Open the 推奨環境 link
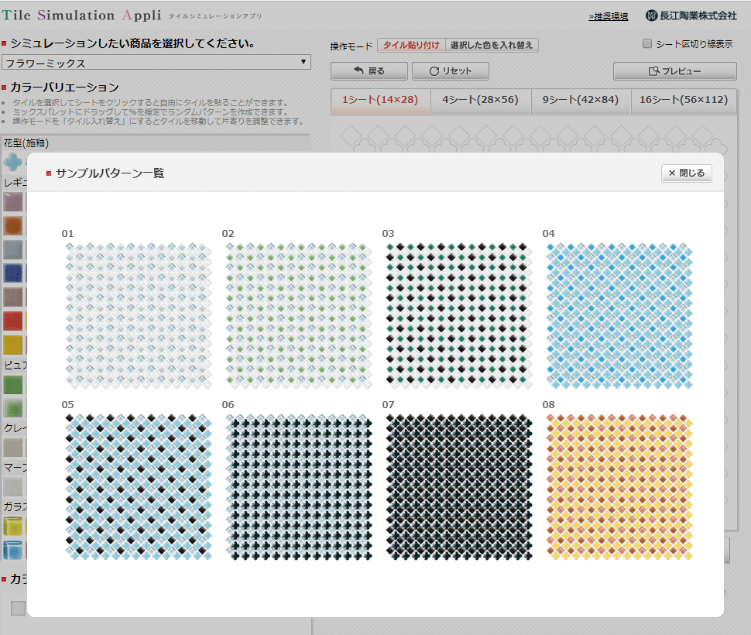Viewport: 751px width, 635px height. [x=608, y=16]
